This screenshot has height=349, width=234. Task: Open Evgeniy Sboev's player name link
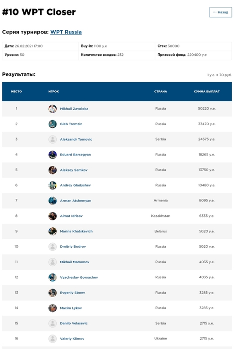[73, 293]
